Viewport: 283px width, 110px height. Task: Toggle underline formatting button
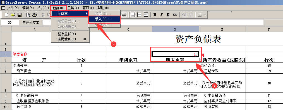(x=168, y=15)
